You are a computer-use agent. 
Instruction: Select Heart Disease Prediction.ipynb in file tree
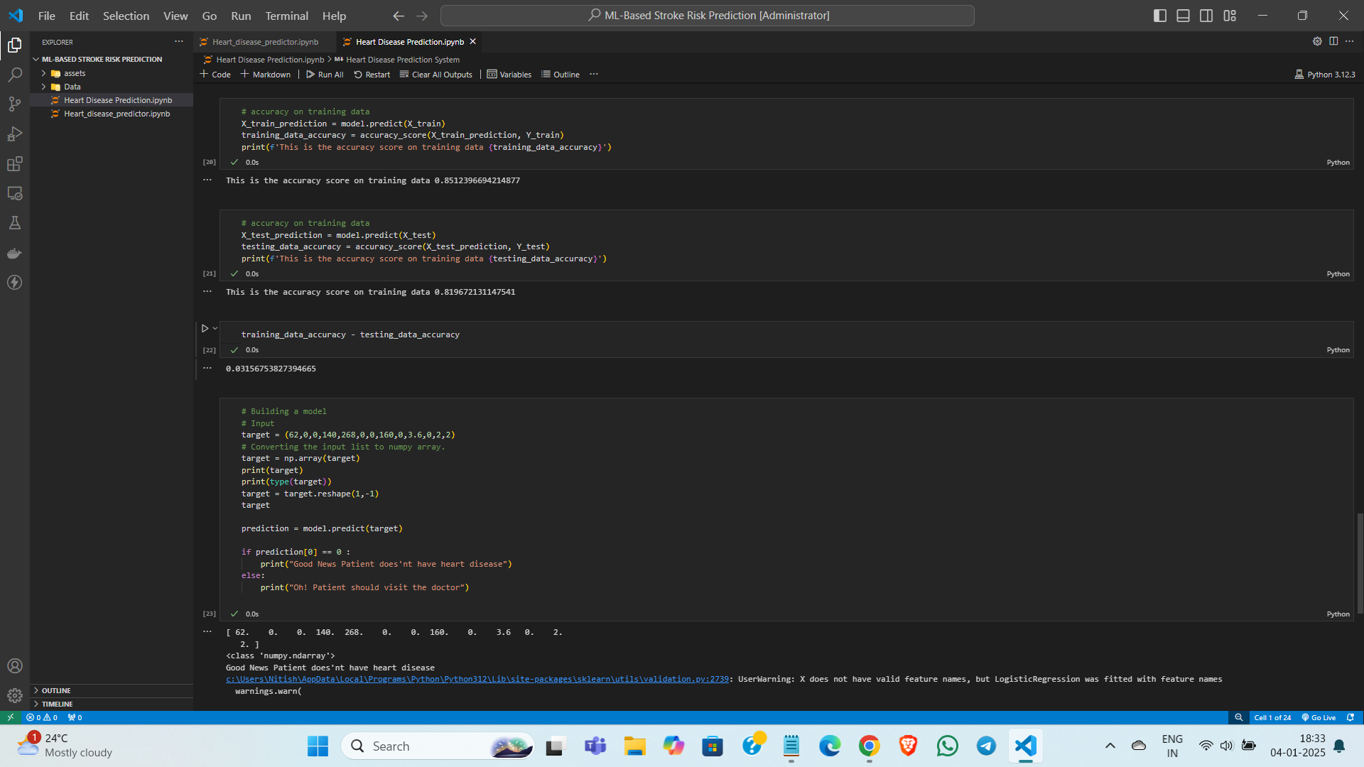click(x=118, y=100)
